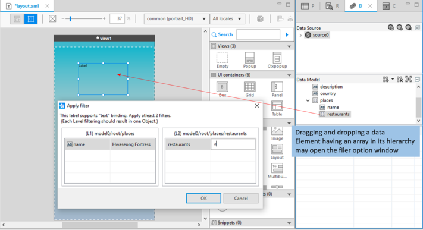Viewport: 423px width, 230px height.
Task: Click OK in Apply filter dialog
Action: click(x=203, y=198)
